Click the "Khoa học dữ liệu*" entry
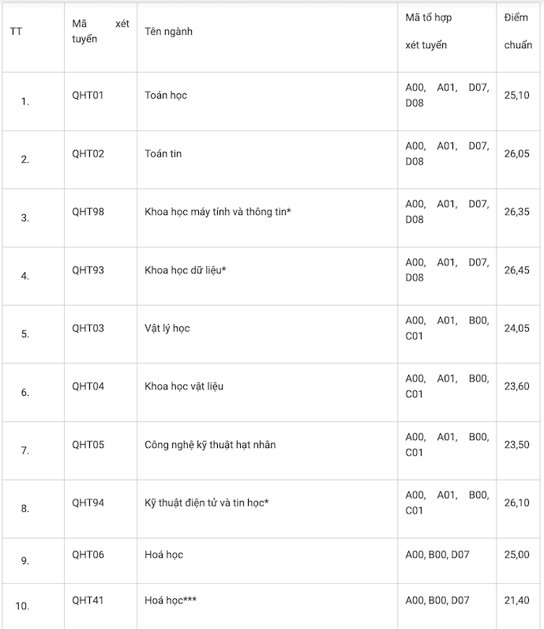 186,270
